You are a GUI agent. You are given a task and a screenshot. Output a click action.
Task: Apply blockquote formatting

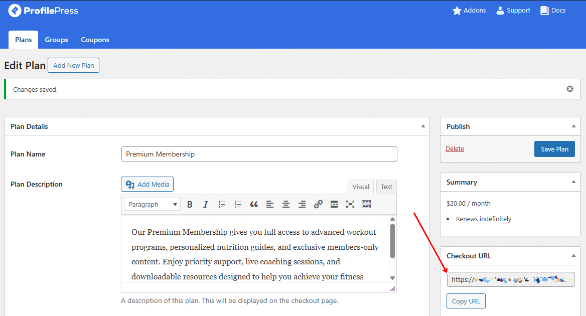[254, 204]
